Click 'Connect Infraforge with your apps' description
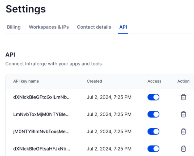194x156 pixels. pos(53,64)
